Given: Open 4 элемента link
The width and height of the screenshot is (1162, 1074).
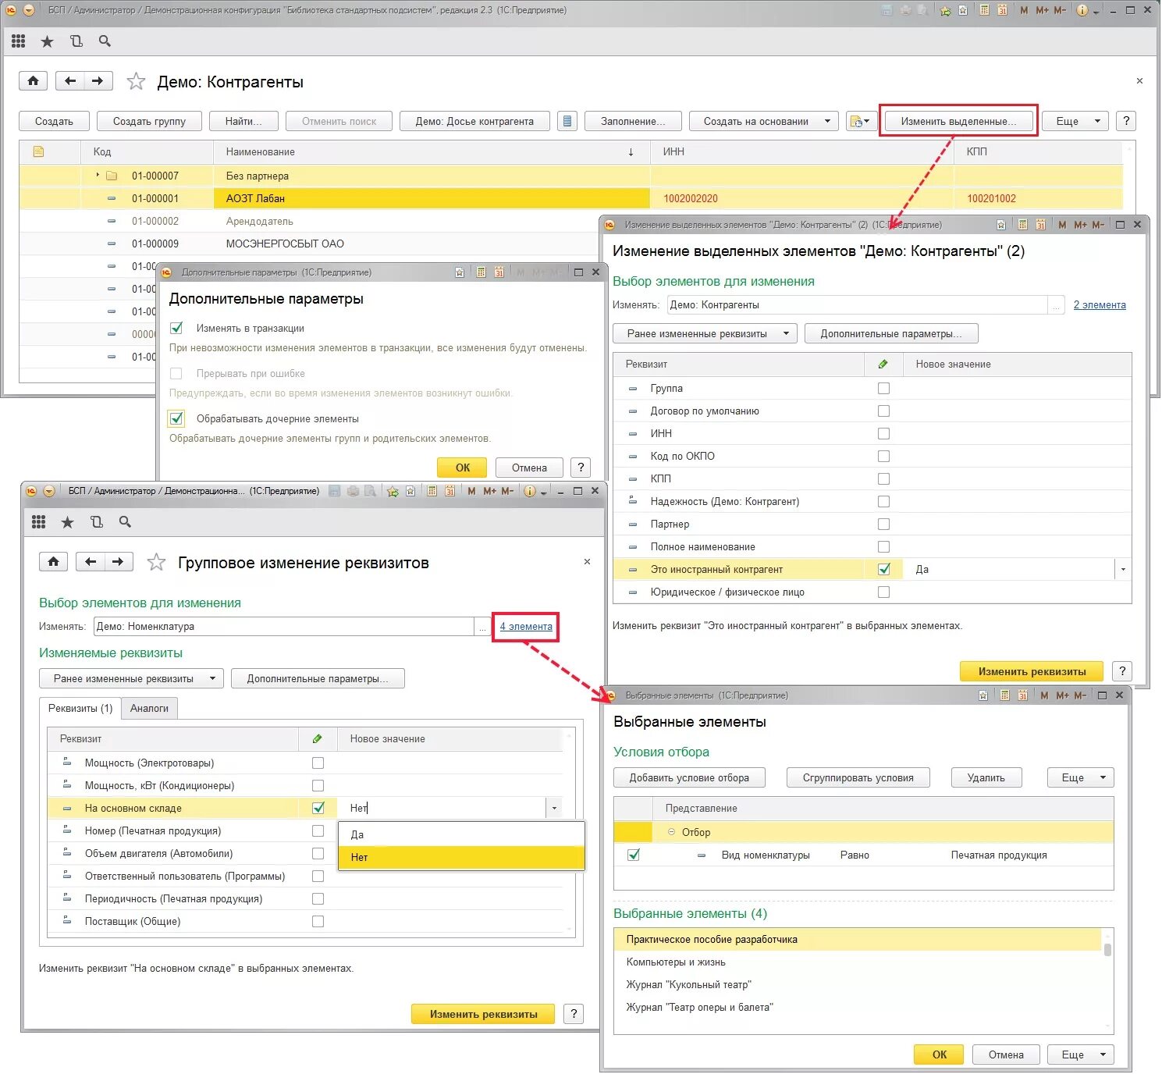Looking at the screenshot, I should [526, 626].
